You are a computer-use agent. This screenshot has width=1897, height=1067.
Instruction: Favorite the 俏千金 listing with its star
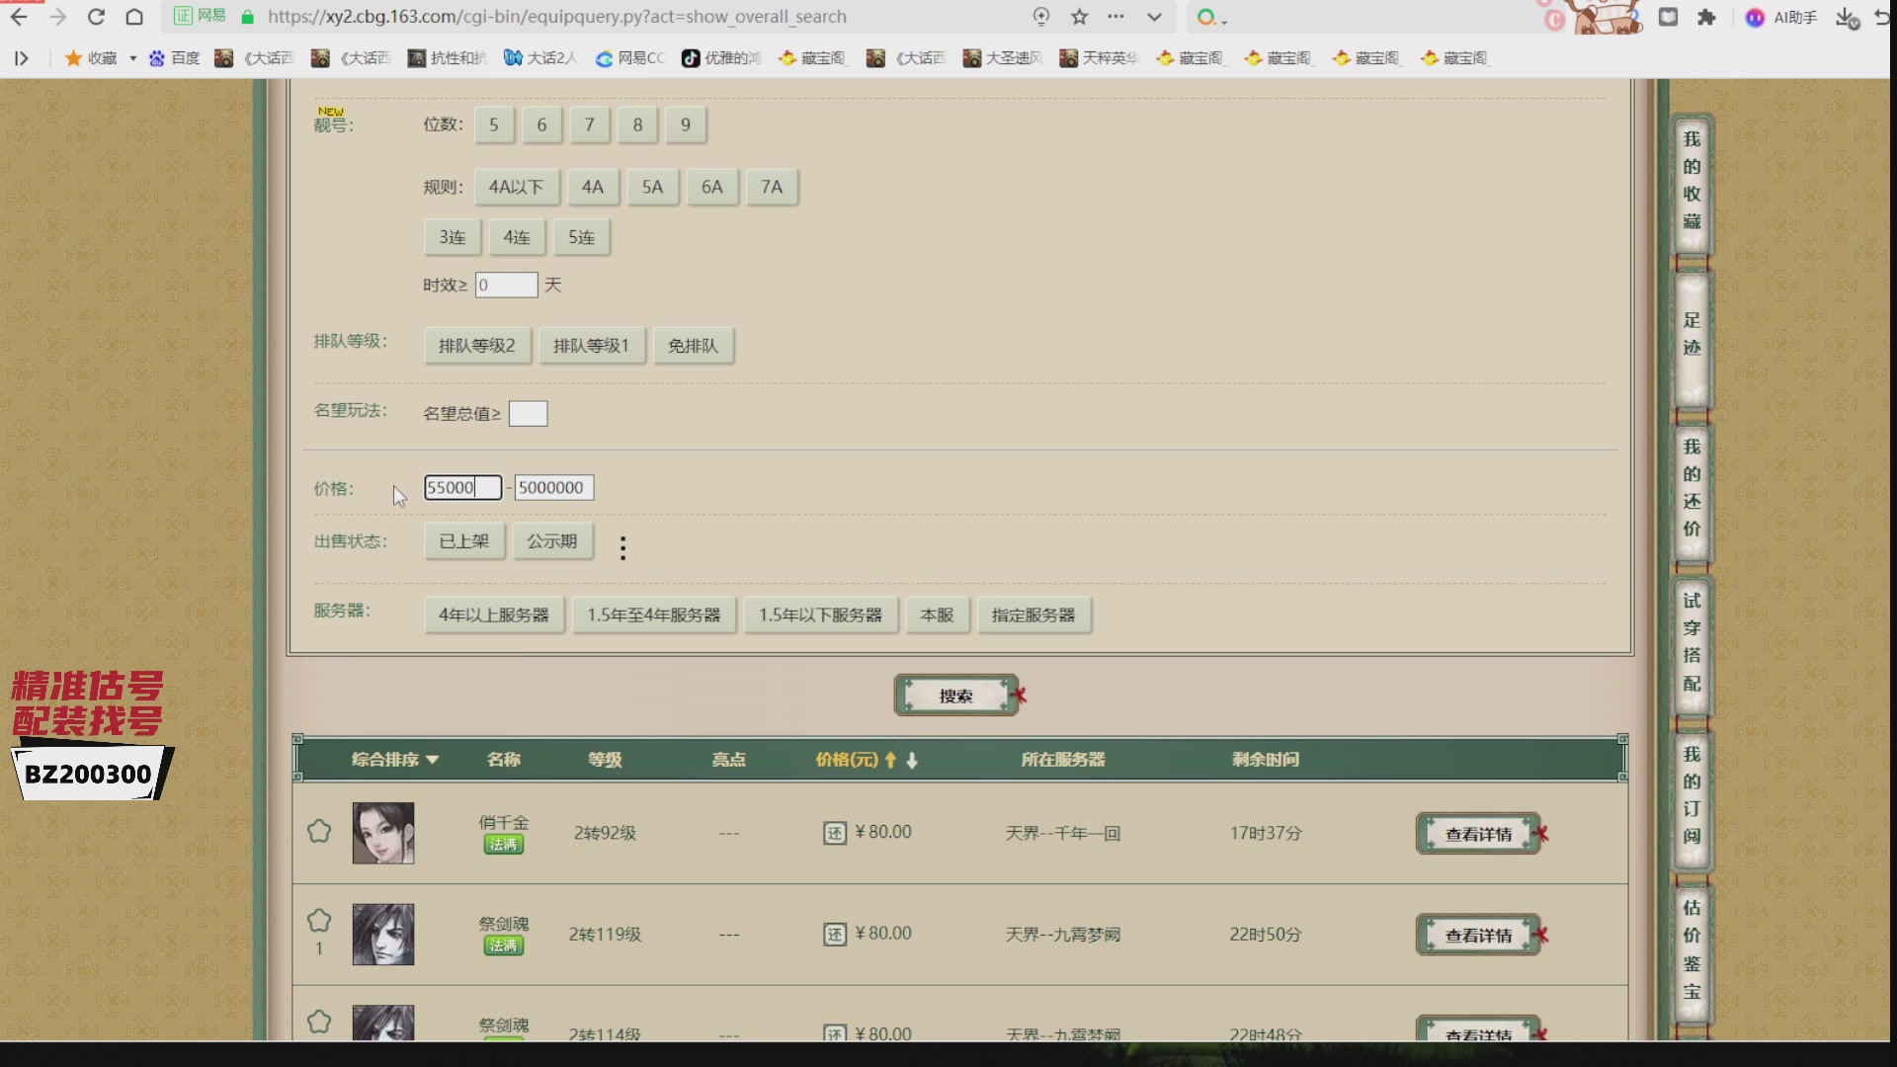[x=319, y=832]
